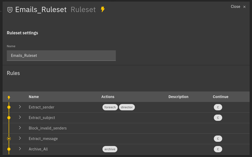Click the lightning bolt beside the Ruleset title
The height and width of the screenshot is (157, 252).
[x=102, y=9]
